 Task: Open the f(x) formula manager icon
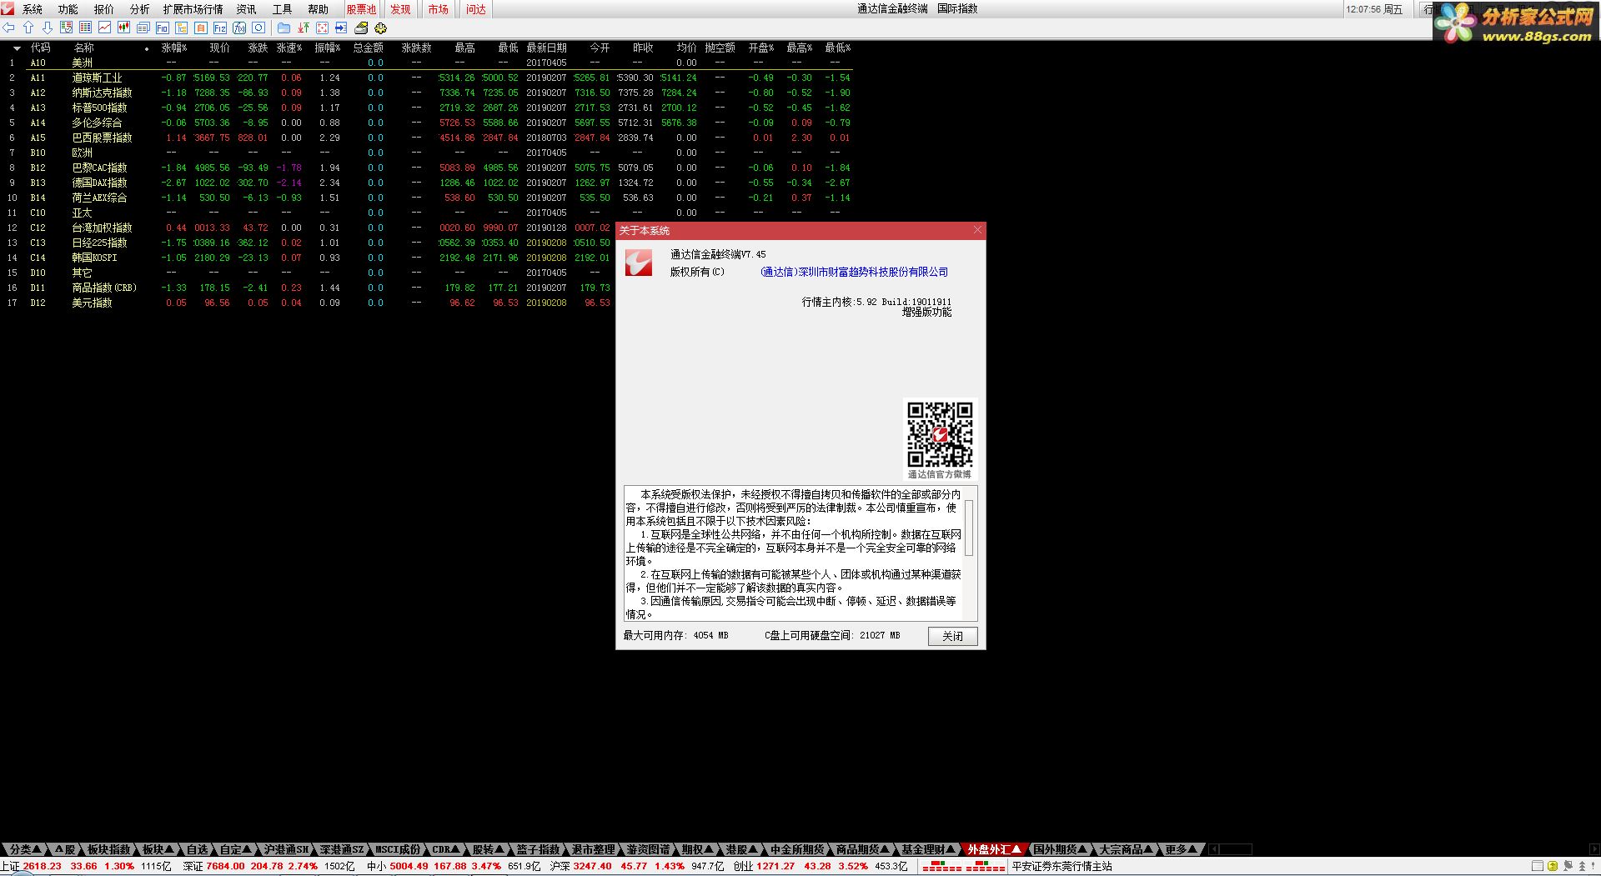(x=239, y=28)
